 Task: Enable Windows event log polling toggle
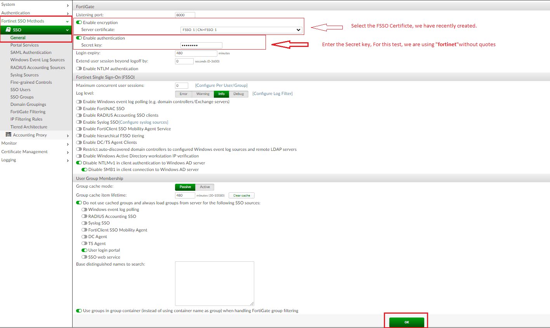point(79,102)
